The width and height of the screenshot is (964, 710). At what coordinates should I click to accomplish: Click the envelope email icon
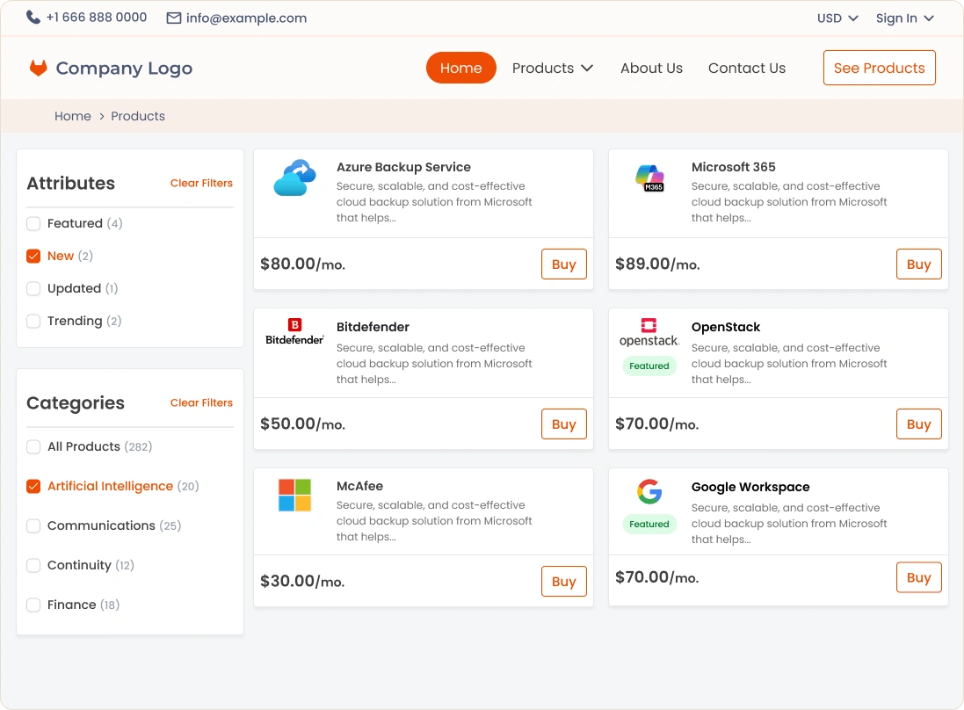(x=174, y=18)
